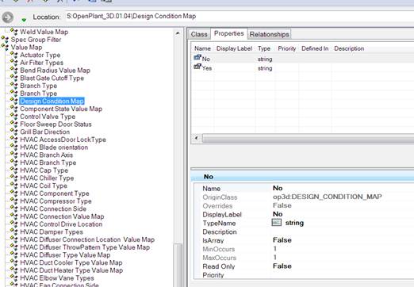Select HVAC Elbow Vane Types item

point(57,278)
